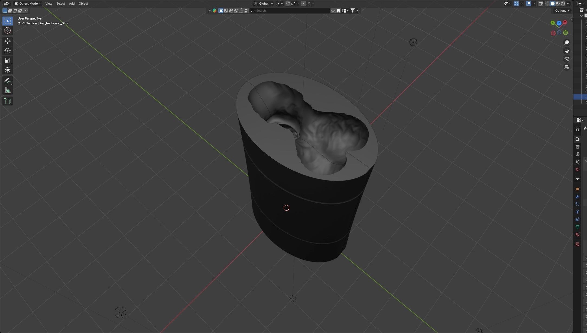Screen dimensions: 587x333
Task: Open the gizmo options dropdown
Action: (521, 4)
